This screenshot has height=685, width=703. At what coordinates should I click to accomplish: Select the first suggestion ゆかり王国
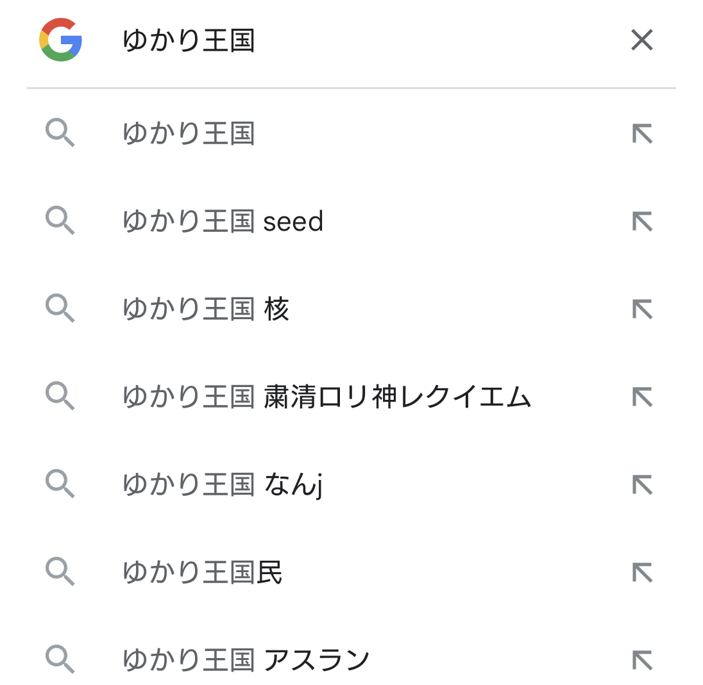pyautogui.click(x=189, y=134)
